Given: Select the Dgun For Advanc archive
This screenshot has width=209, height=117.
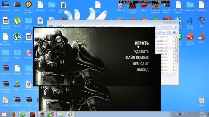Looking at the screenshot, I should click(167, 8).
